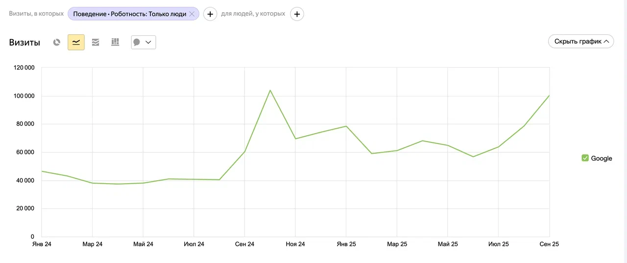Click the Янв 25 data point on the line

346,126
